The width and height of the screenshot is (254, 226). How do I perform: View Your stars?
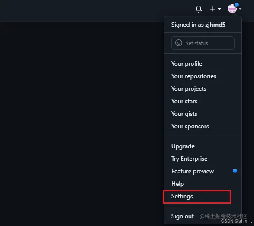pyautogui.click(x=184, y=101)
